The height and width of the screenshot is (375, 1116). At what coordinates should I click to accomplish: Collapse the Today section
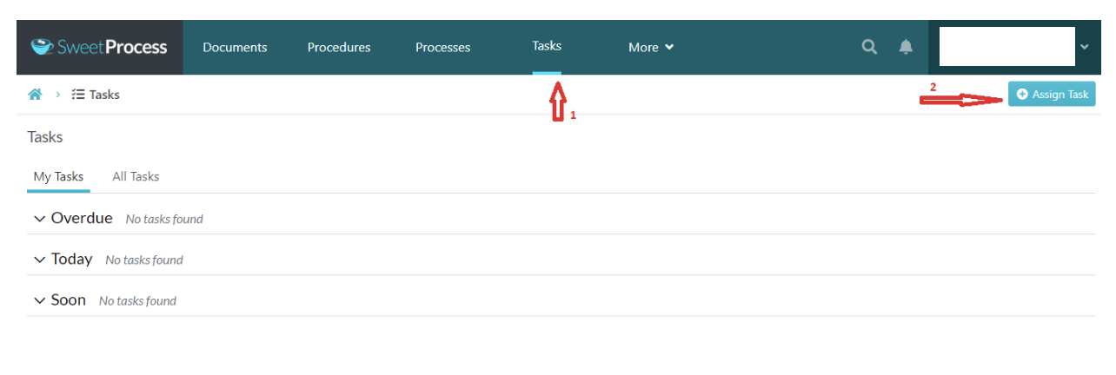pyautogui.click(x=39, y=260)
